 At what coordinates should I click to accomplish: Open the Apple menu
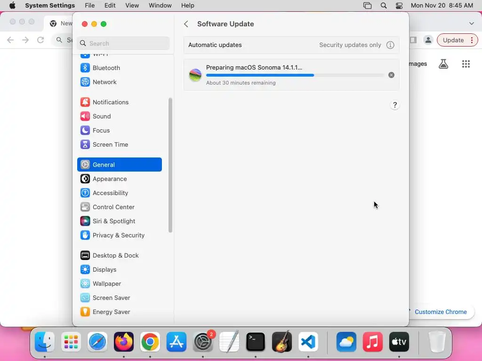pos(12,6)
